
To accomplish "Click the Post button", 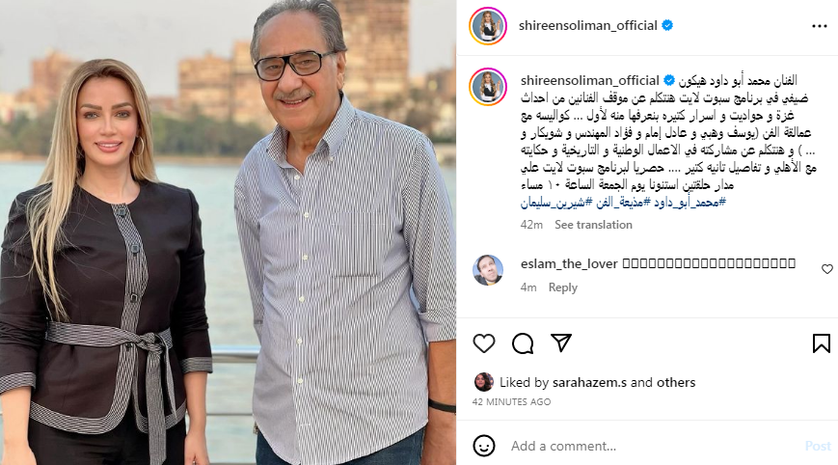I will tap(818, 446).
